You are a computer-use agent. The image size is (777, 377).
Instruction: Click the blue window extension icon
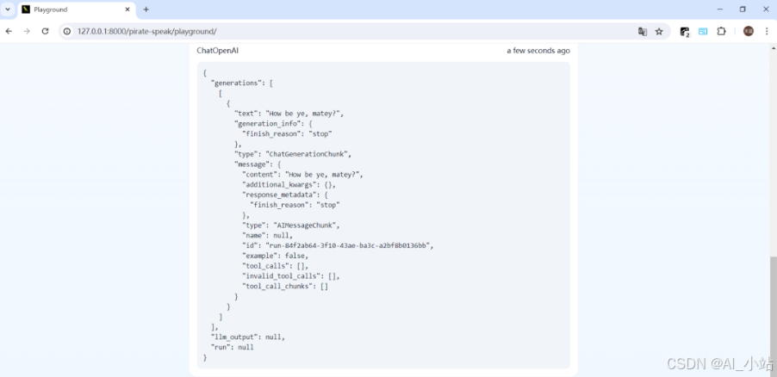click(703, 31)
